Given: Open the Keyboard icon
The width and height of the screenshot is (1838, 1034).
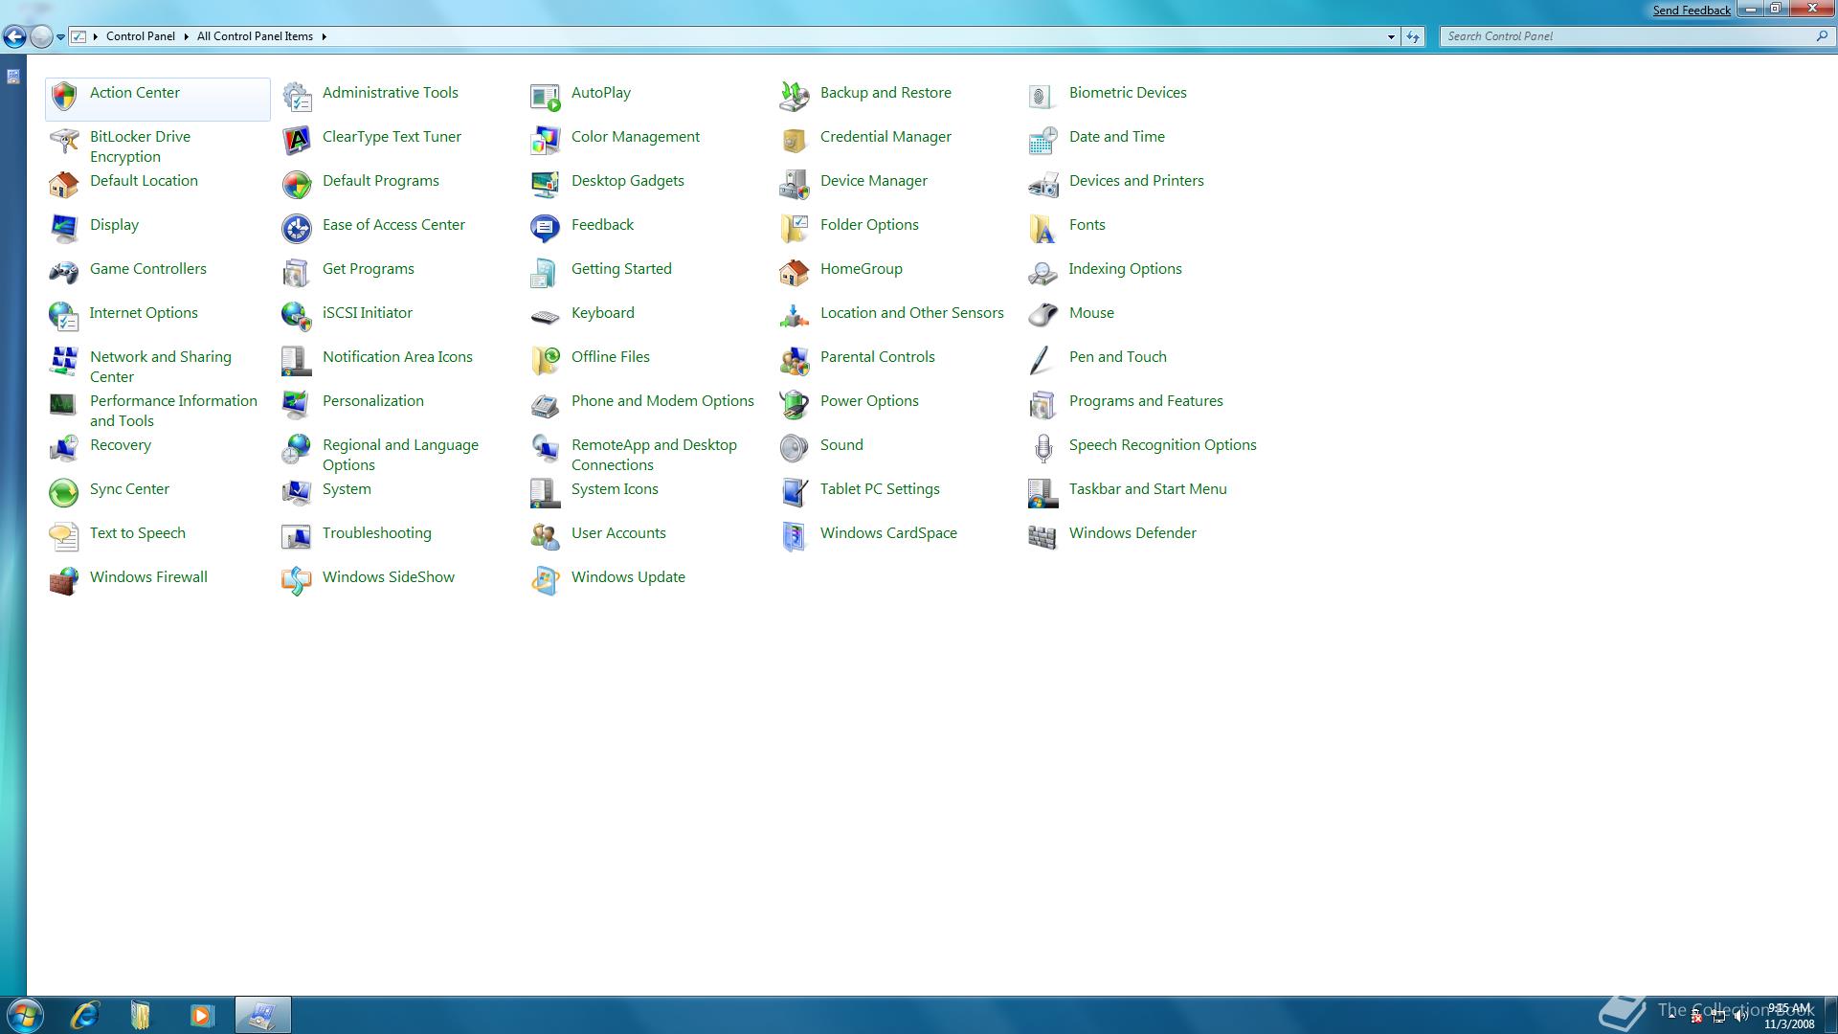Looking at the screenshot, I should [546, 316].
